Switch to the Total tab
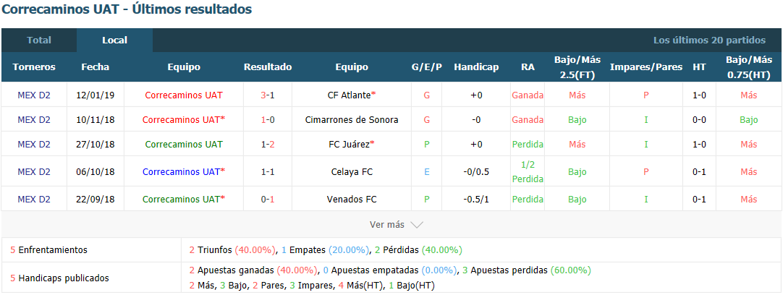Screen dimensions: 783x295 coord(39,40)
